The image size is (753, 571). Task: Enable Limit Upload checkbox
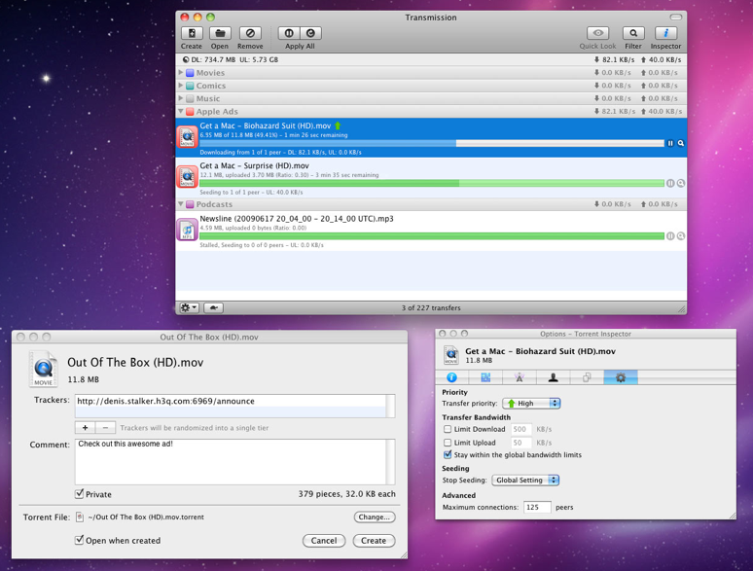pyautogui.click(x=448, y=443)
